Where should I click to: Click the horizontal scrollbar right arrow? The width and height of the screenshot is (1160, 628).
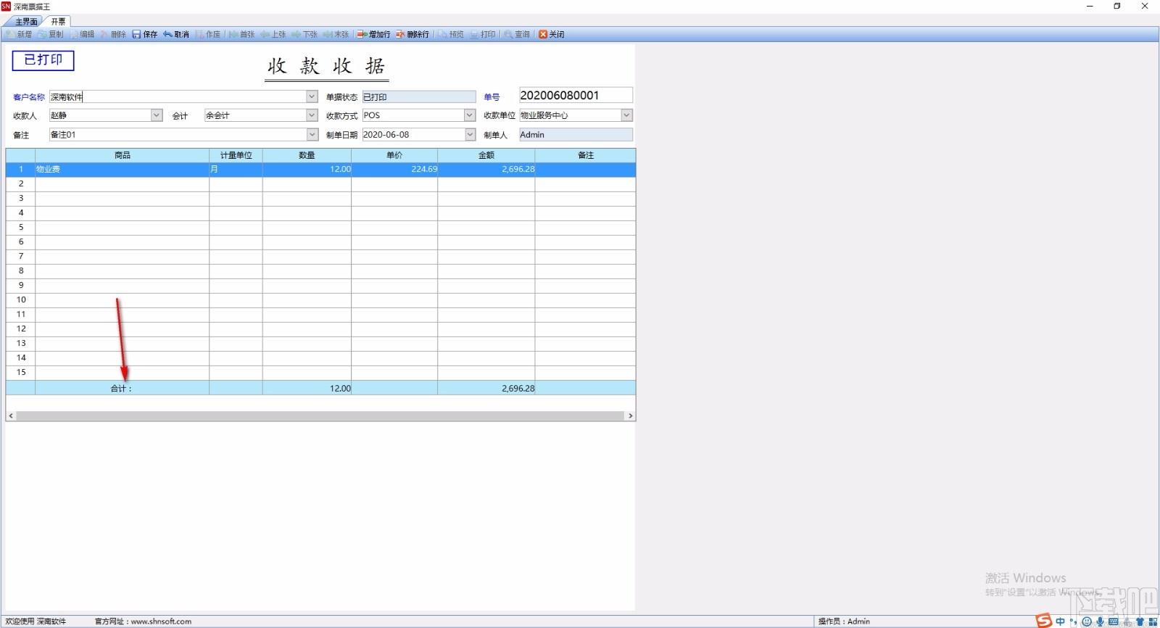pyautogui.click(x=631, y=416)
